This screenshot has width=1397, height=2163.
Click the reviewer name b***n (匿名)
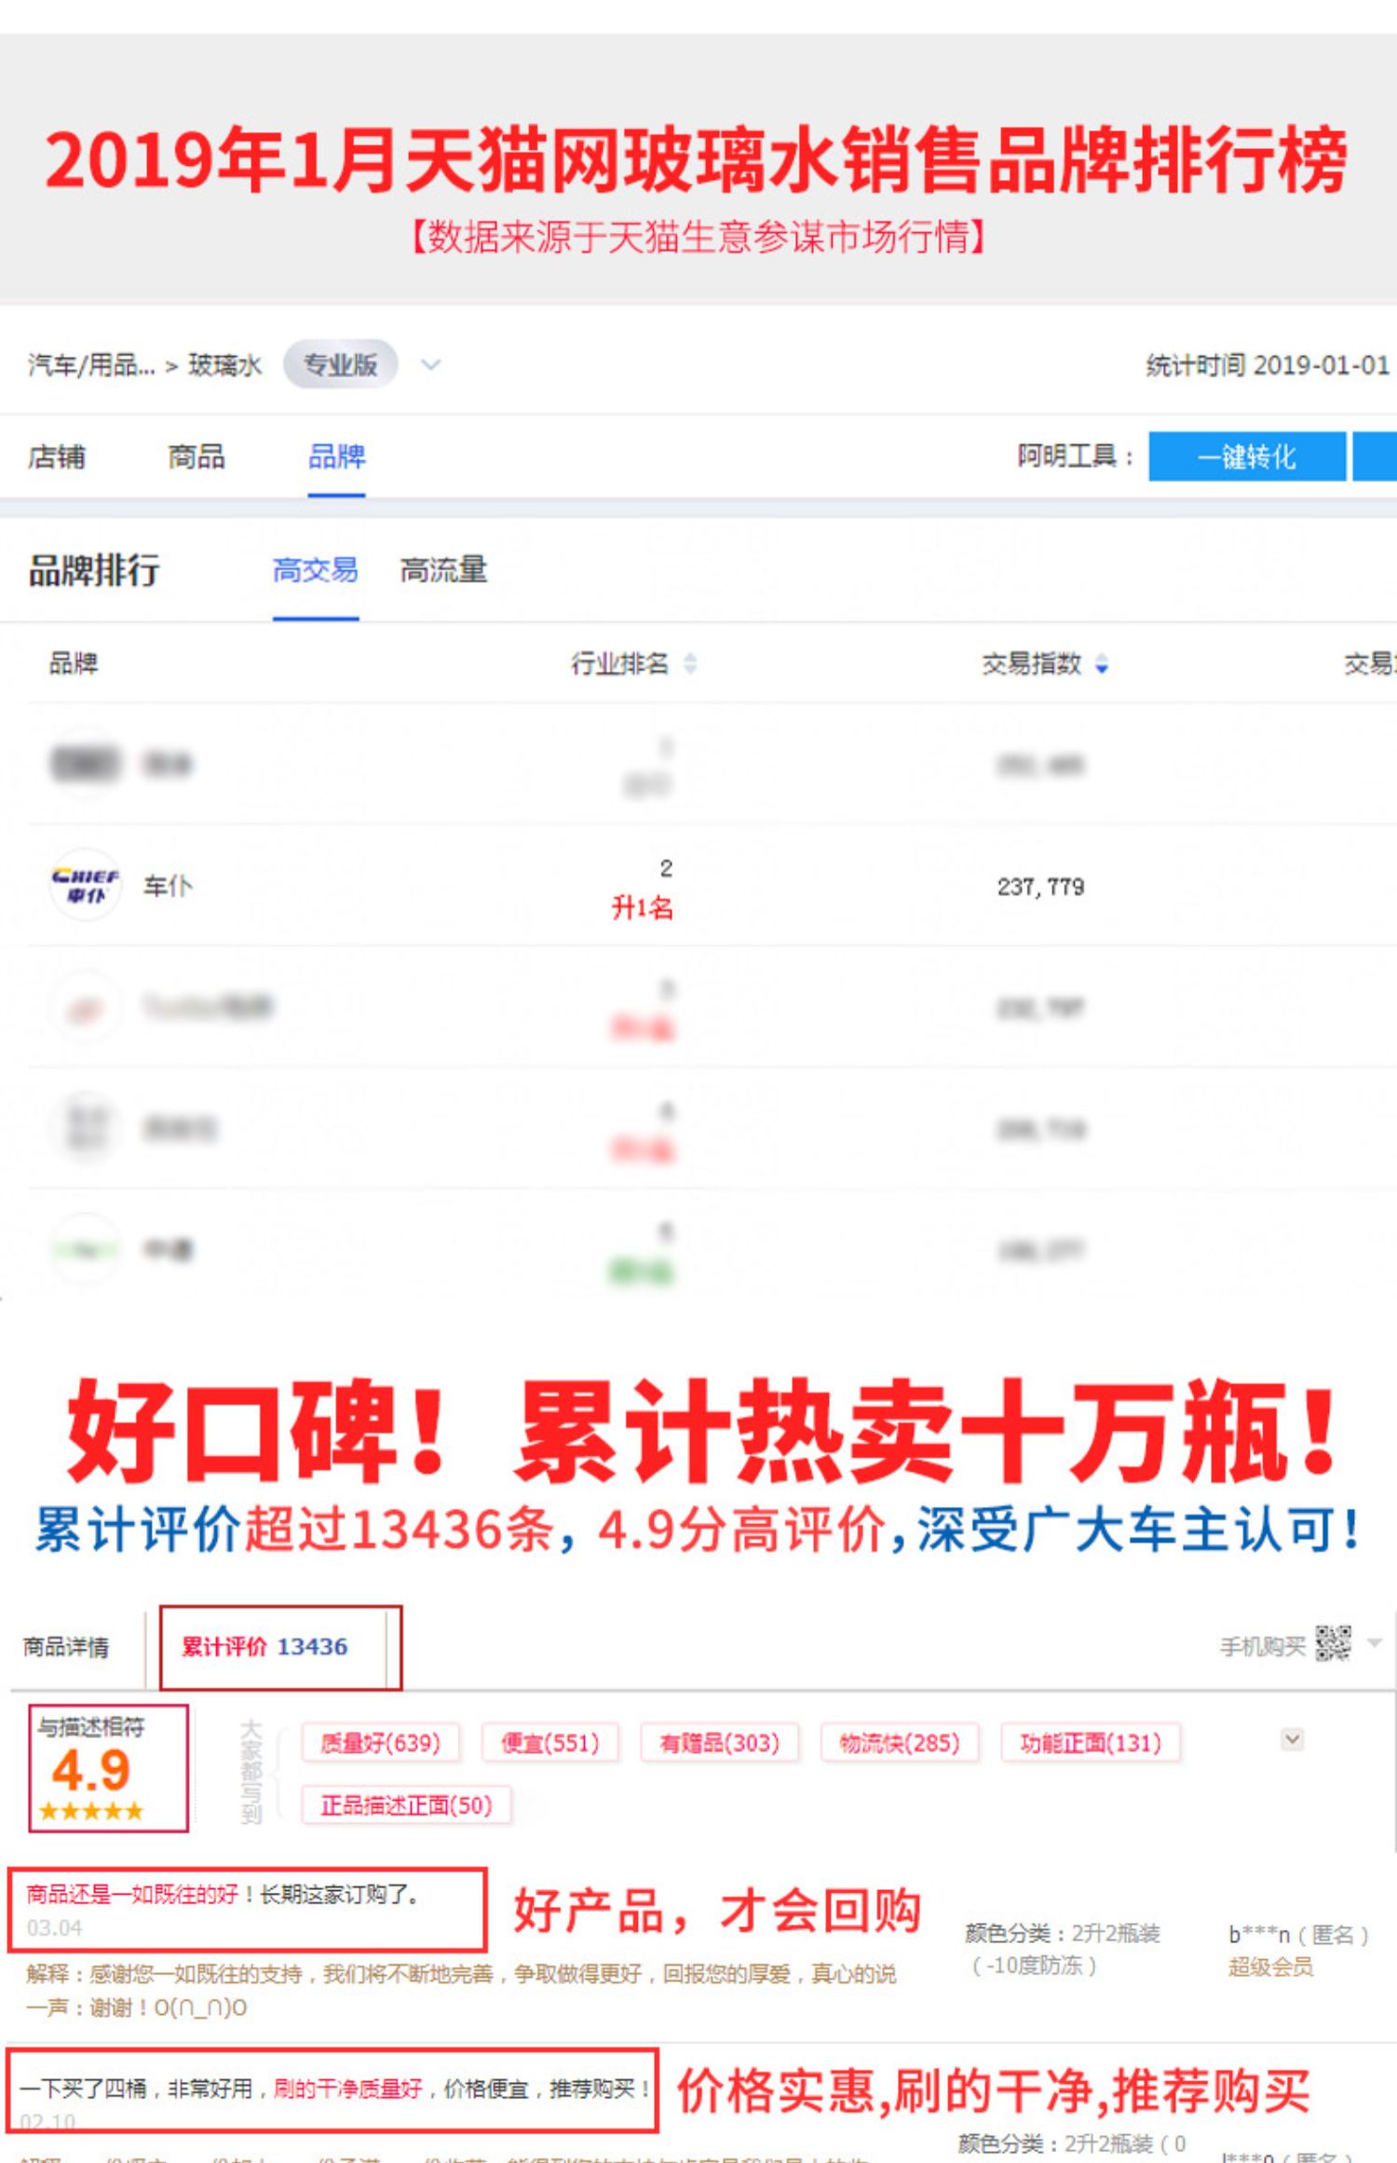(1298, 1935)
